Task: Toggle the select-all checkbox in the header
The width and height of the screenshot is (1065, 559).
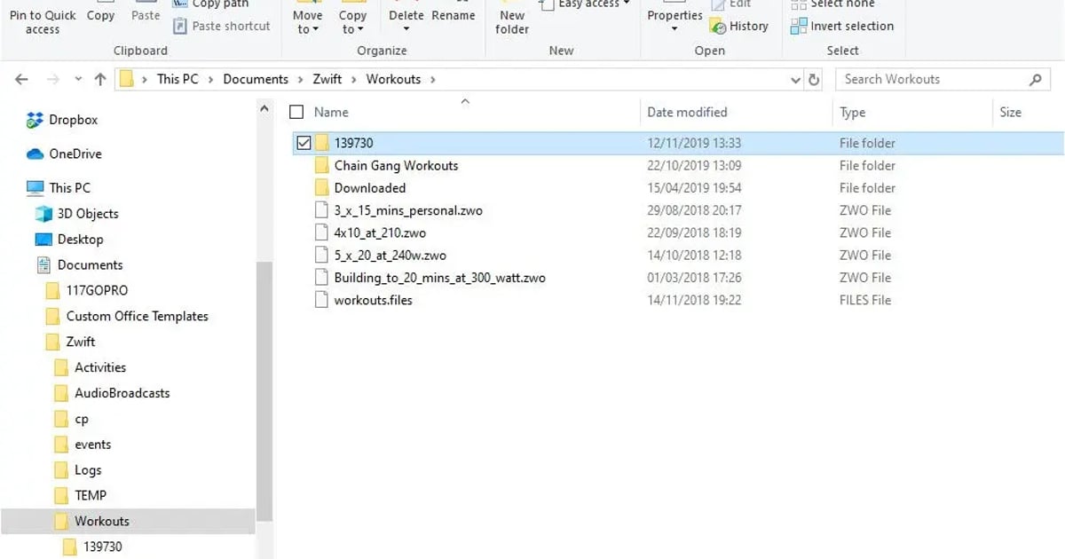Action: point(296,113)
